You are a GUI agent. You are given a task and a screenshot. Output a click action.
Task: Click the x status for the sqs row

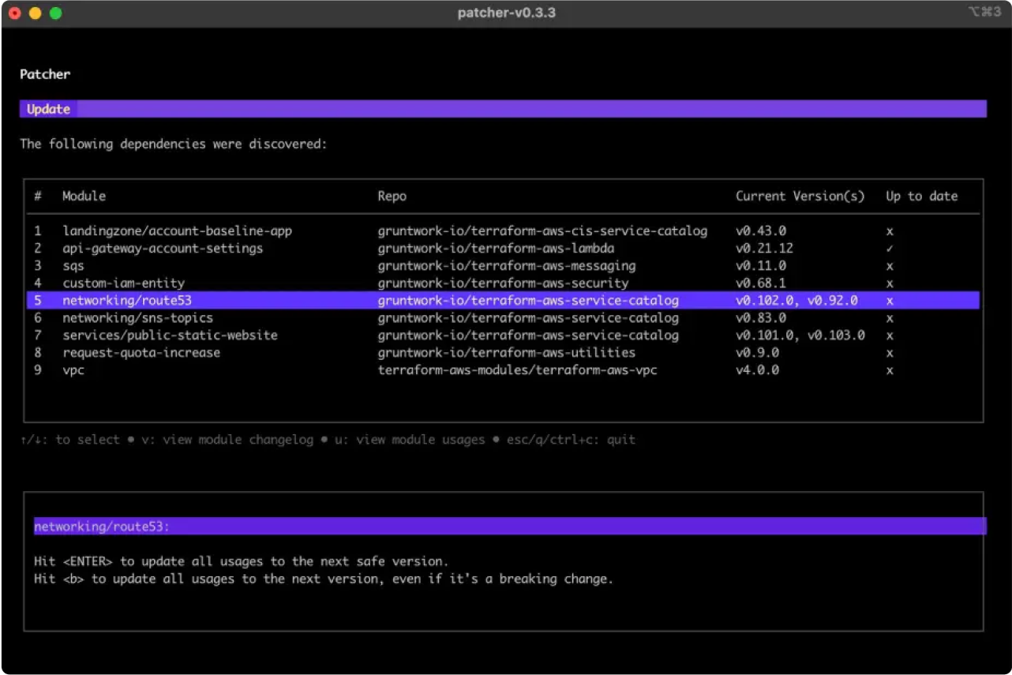890,266
